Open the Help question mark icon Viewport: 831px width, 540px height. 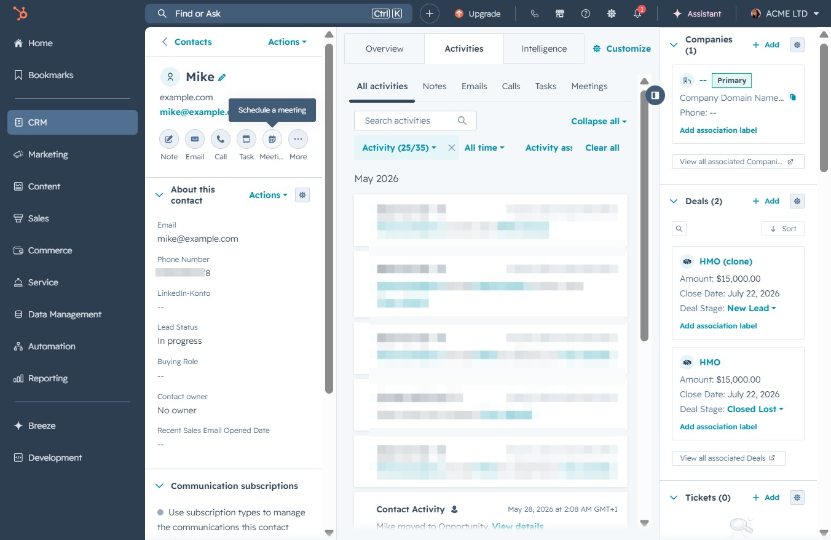pos(586,14)
